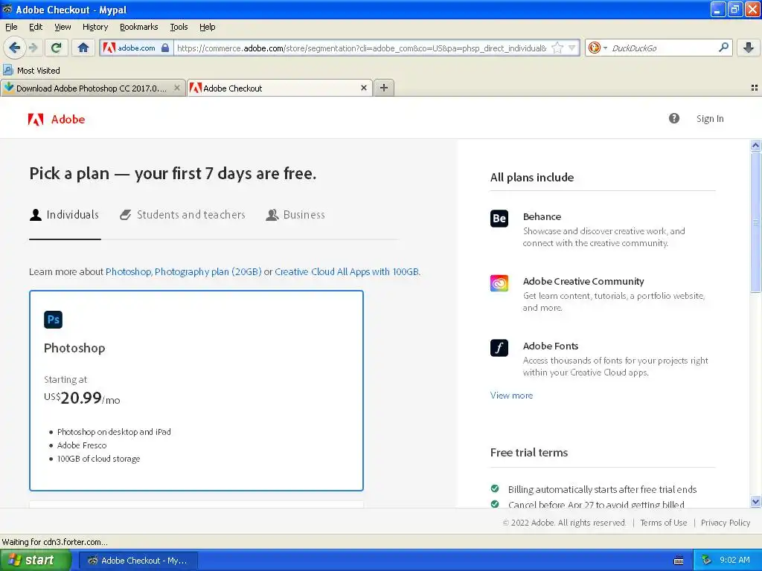Screen dimensions: 762x571
Task: Click the browser Forward arrow button
Action: tap(33, 48)
